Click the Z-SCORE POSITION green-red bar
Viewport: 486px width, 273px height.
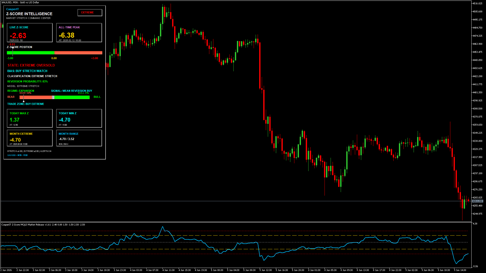click(54, 53)
